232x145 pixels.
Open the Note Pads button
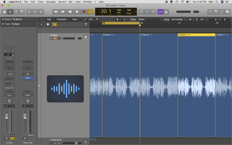(216, 12)
